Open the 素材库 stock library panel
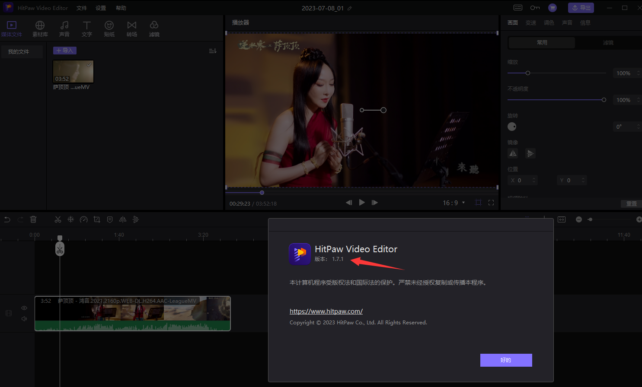Viewport: 642px width, 387px height. pyautogui.click(x=40, y=29)
